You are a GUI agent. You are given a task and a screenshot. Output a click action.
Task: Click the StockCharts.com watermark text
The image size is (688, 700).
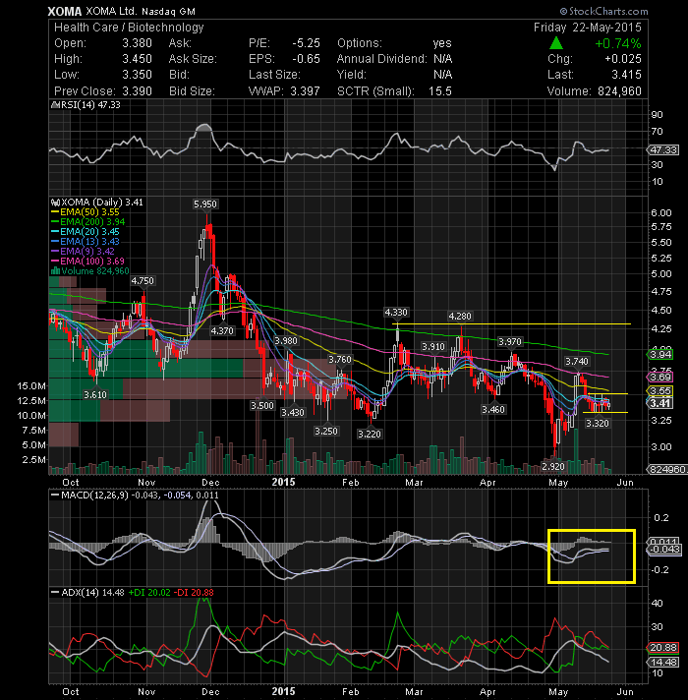pyautogui.click(x=604, y=11)
